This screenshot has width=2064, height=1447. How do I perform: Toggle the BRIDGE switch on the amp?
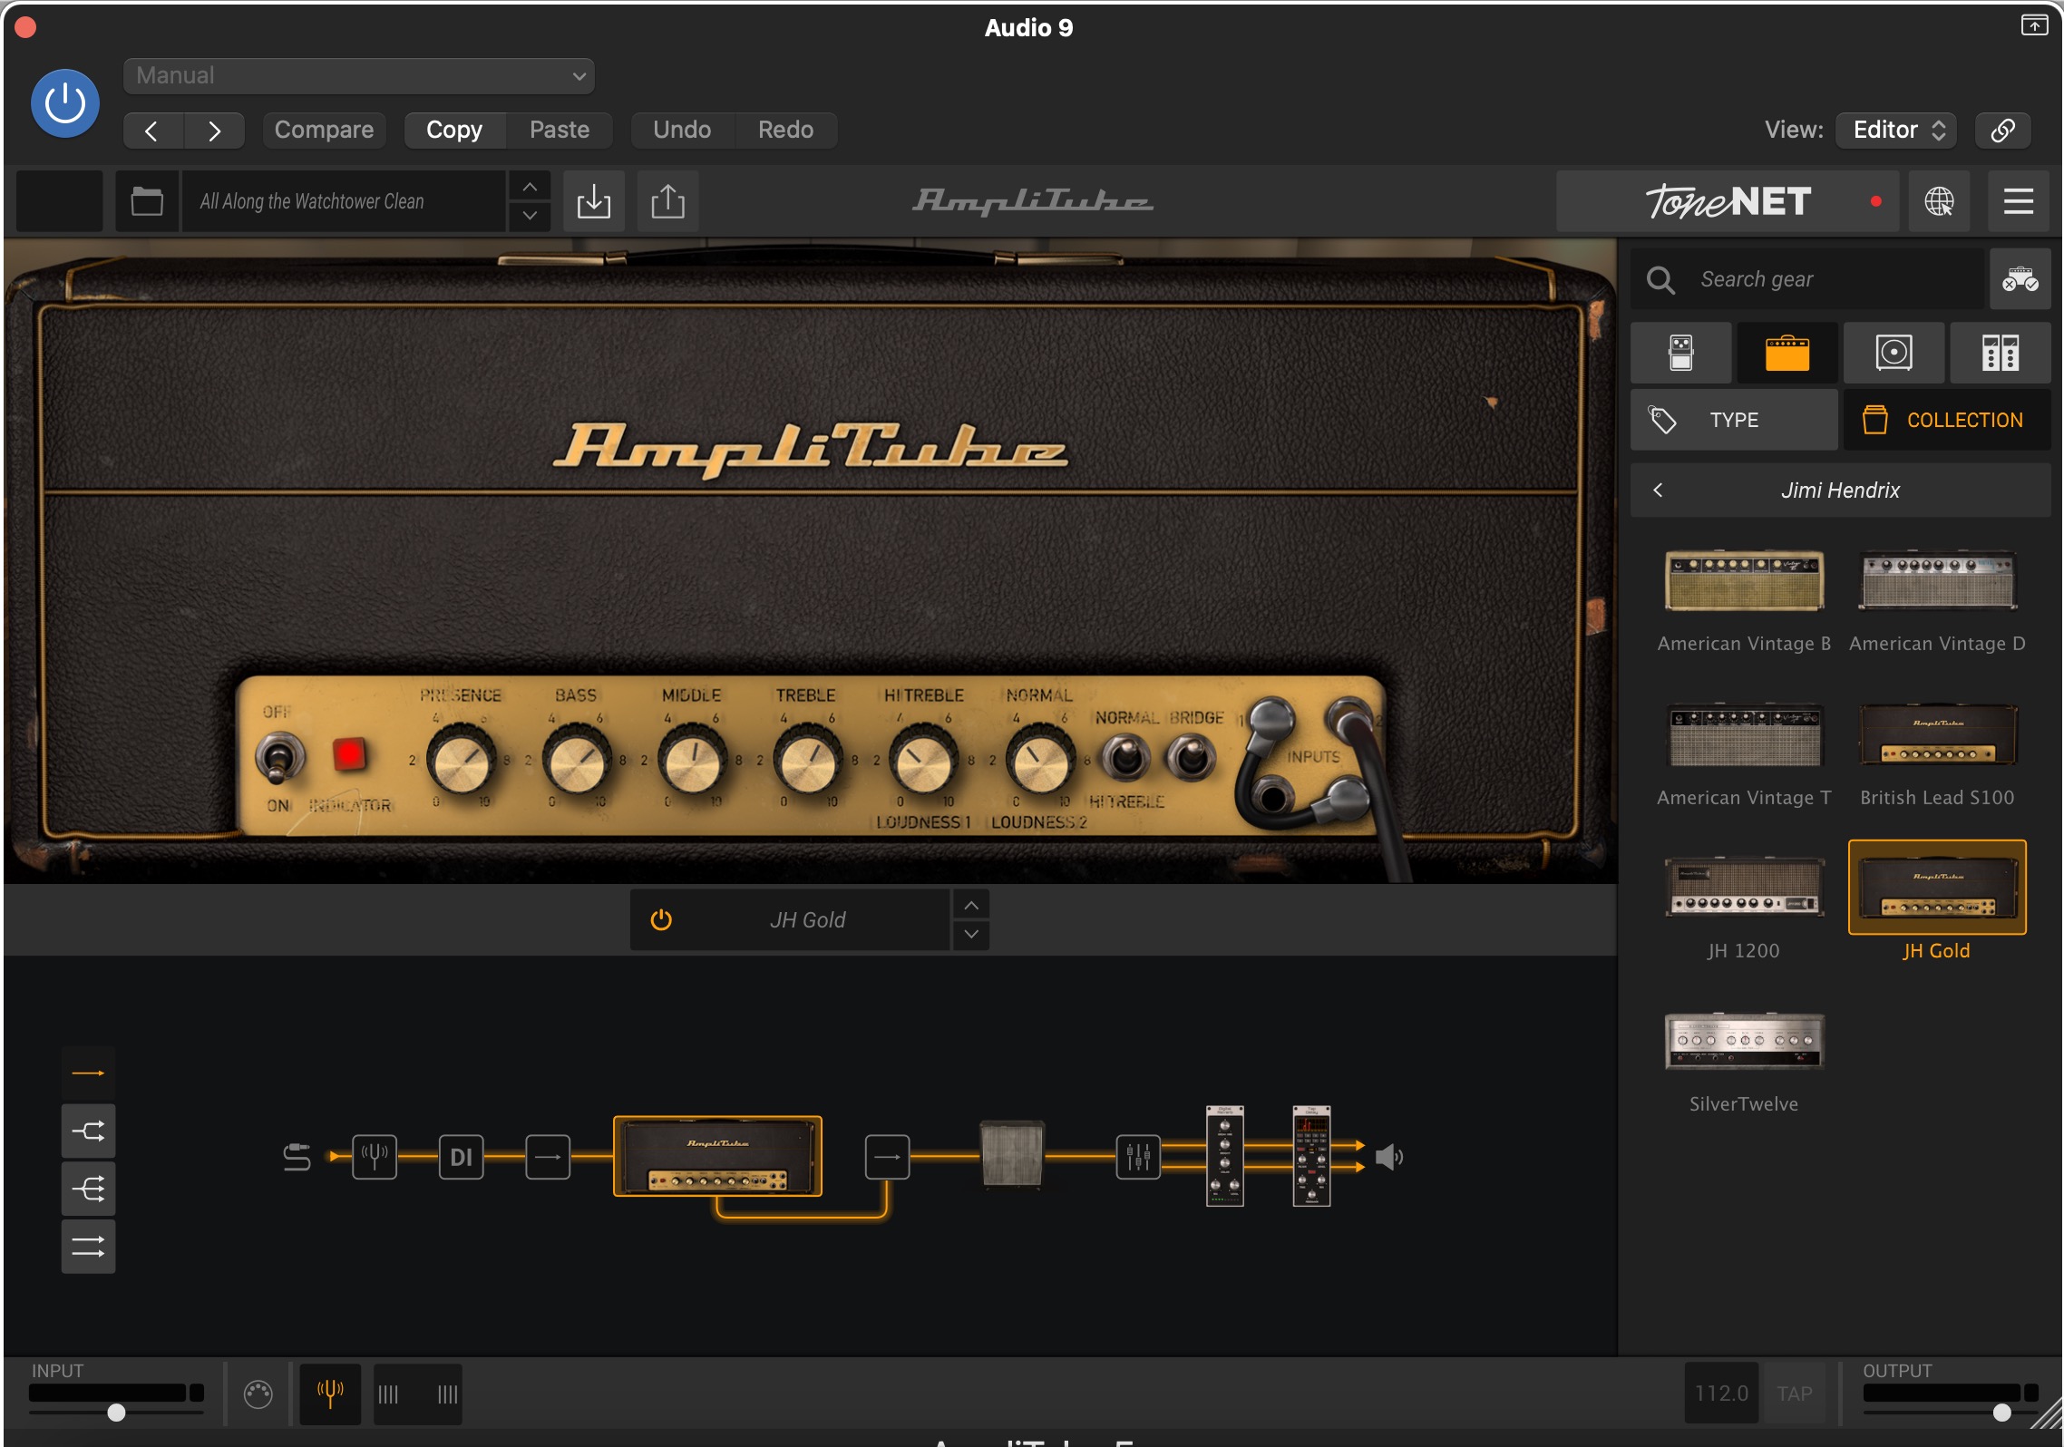point(1191,758)
